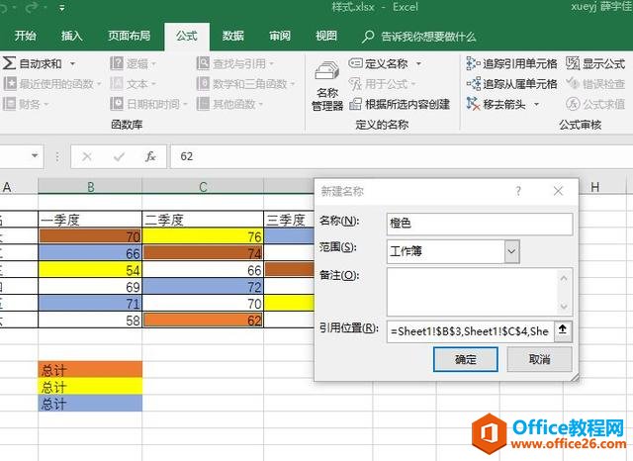
Task: Click the Insert Function fx icon
Action: [x=150, y=156]
